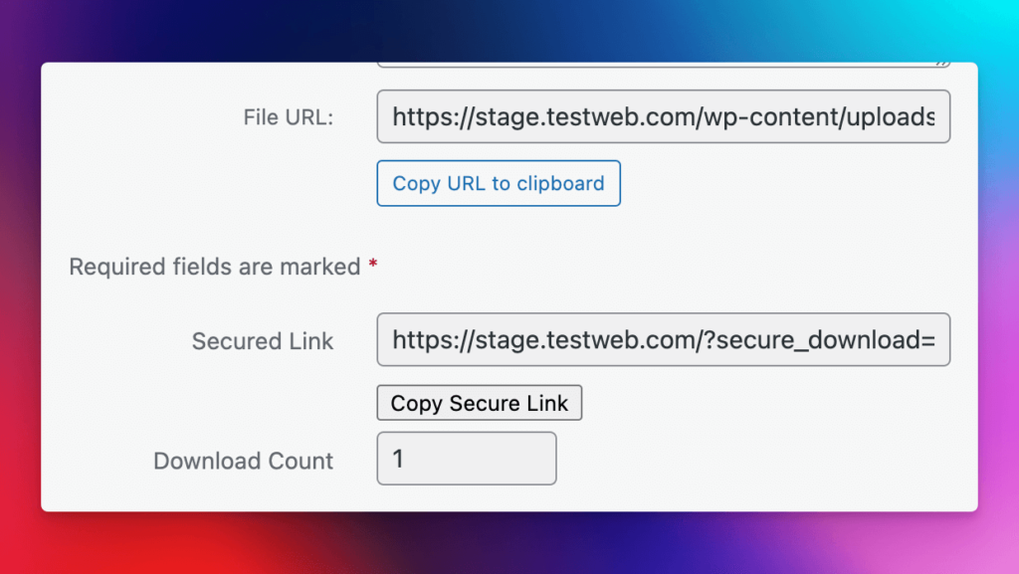
Task: Click 'wp-content' inside the File URL value
Action: click(x=771, y=116)
